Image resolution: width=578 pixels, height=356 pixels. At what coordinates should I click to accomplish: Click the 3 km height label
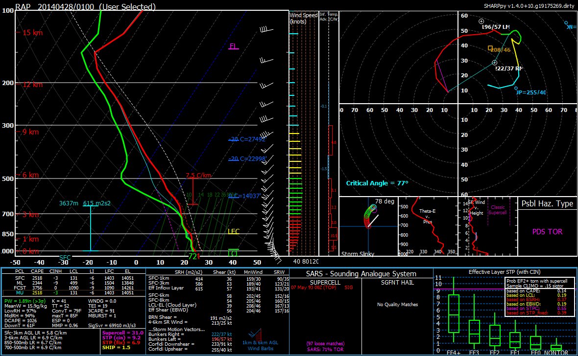coord(30,214)
